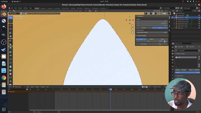Open the viewport Vertex menu
Screen dimensions: 201x113
click(x=46, y=13)
